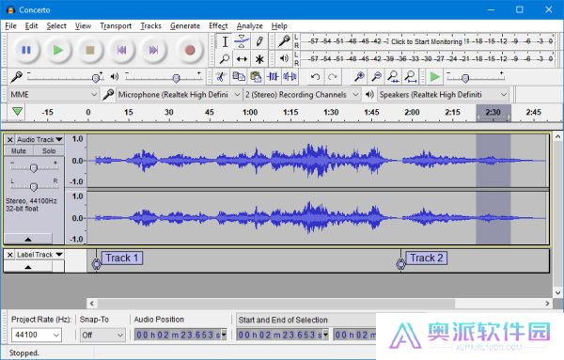This screenshot has width=564, height=360.
Task: Open the Snap-To Off dropdown
Action: tap(102, 336)
